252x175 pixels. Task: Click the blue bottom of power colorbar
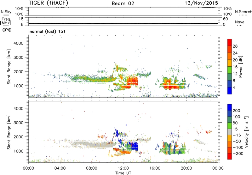click(230, 91)
